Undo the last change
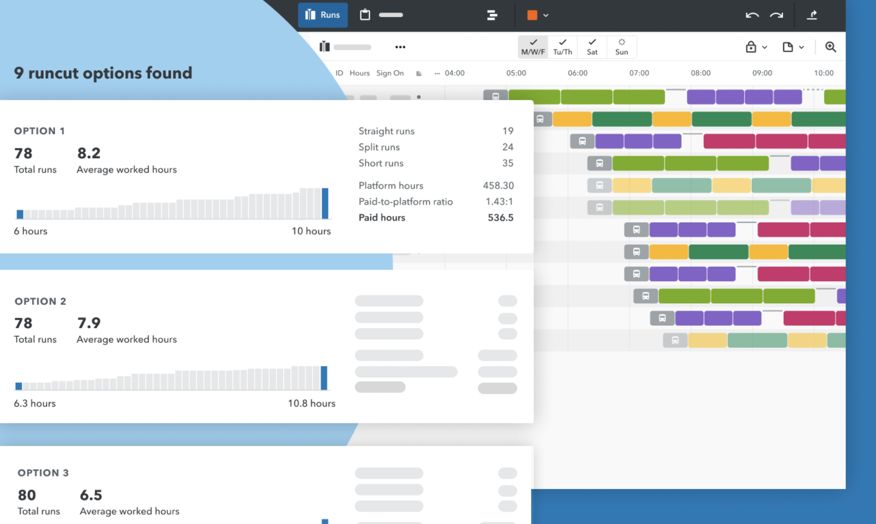The width and height of the screenshot is (876, 524). pyautogui.click(x=752, y=15)
